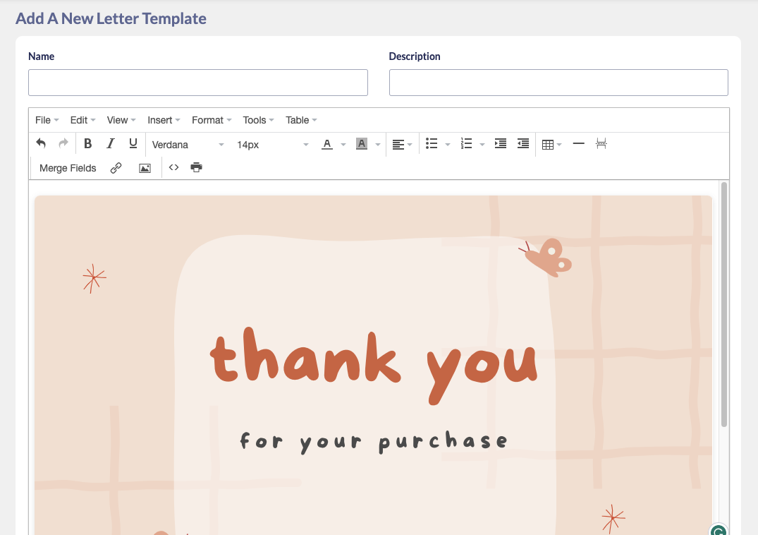
Task: Apply the text color button
Action: pos(327,144)
